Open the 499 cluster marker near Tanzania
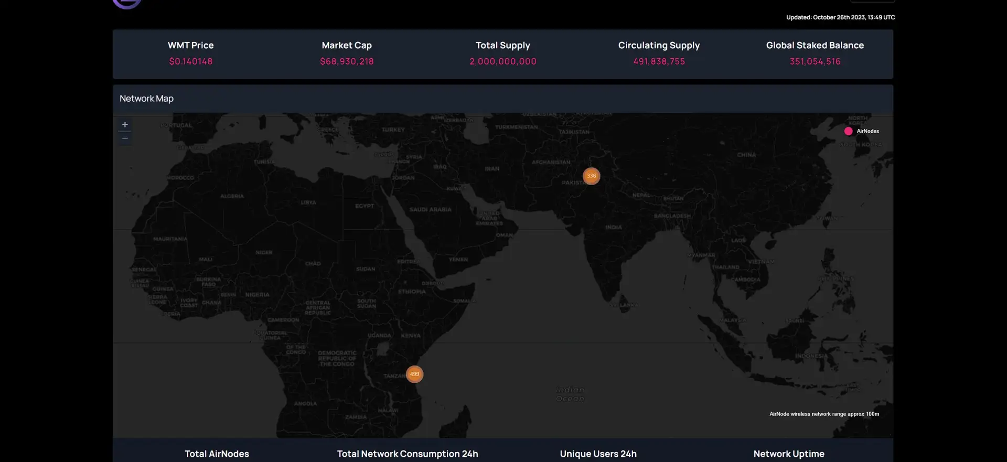The height and width of the screenshot is (462, 1007). tap(414, 374)
